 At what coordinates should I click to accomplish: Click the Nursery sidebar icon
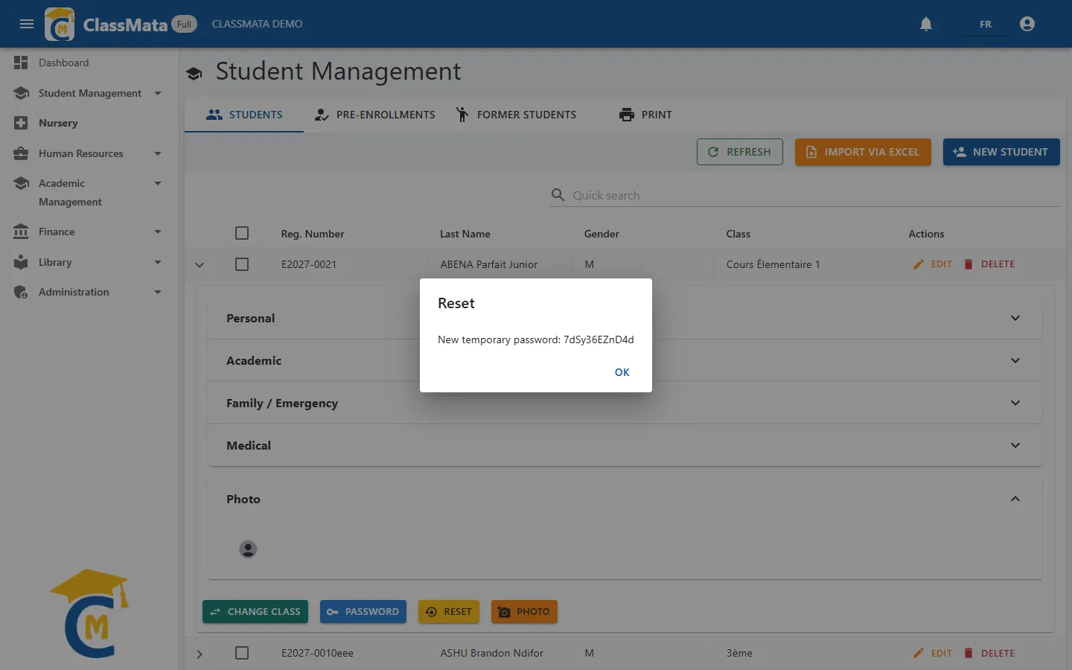click(21, 123)
